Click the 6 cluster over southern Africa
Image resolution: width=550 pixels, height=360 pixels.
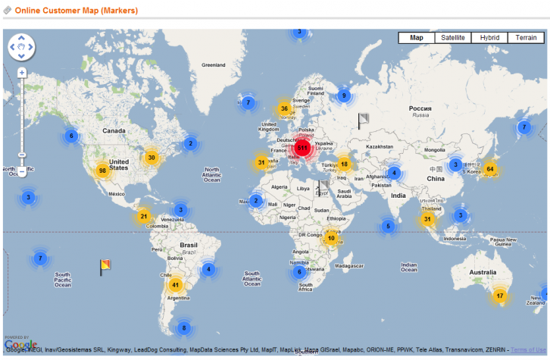coord(299,271)
